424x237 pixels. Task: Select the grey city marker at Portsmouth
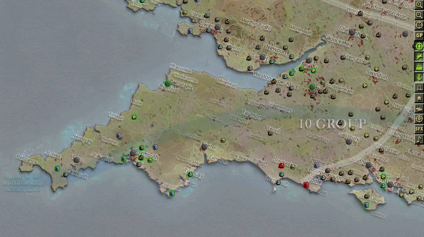[390, 185]
